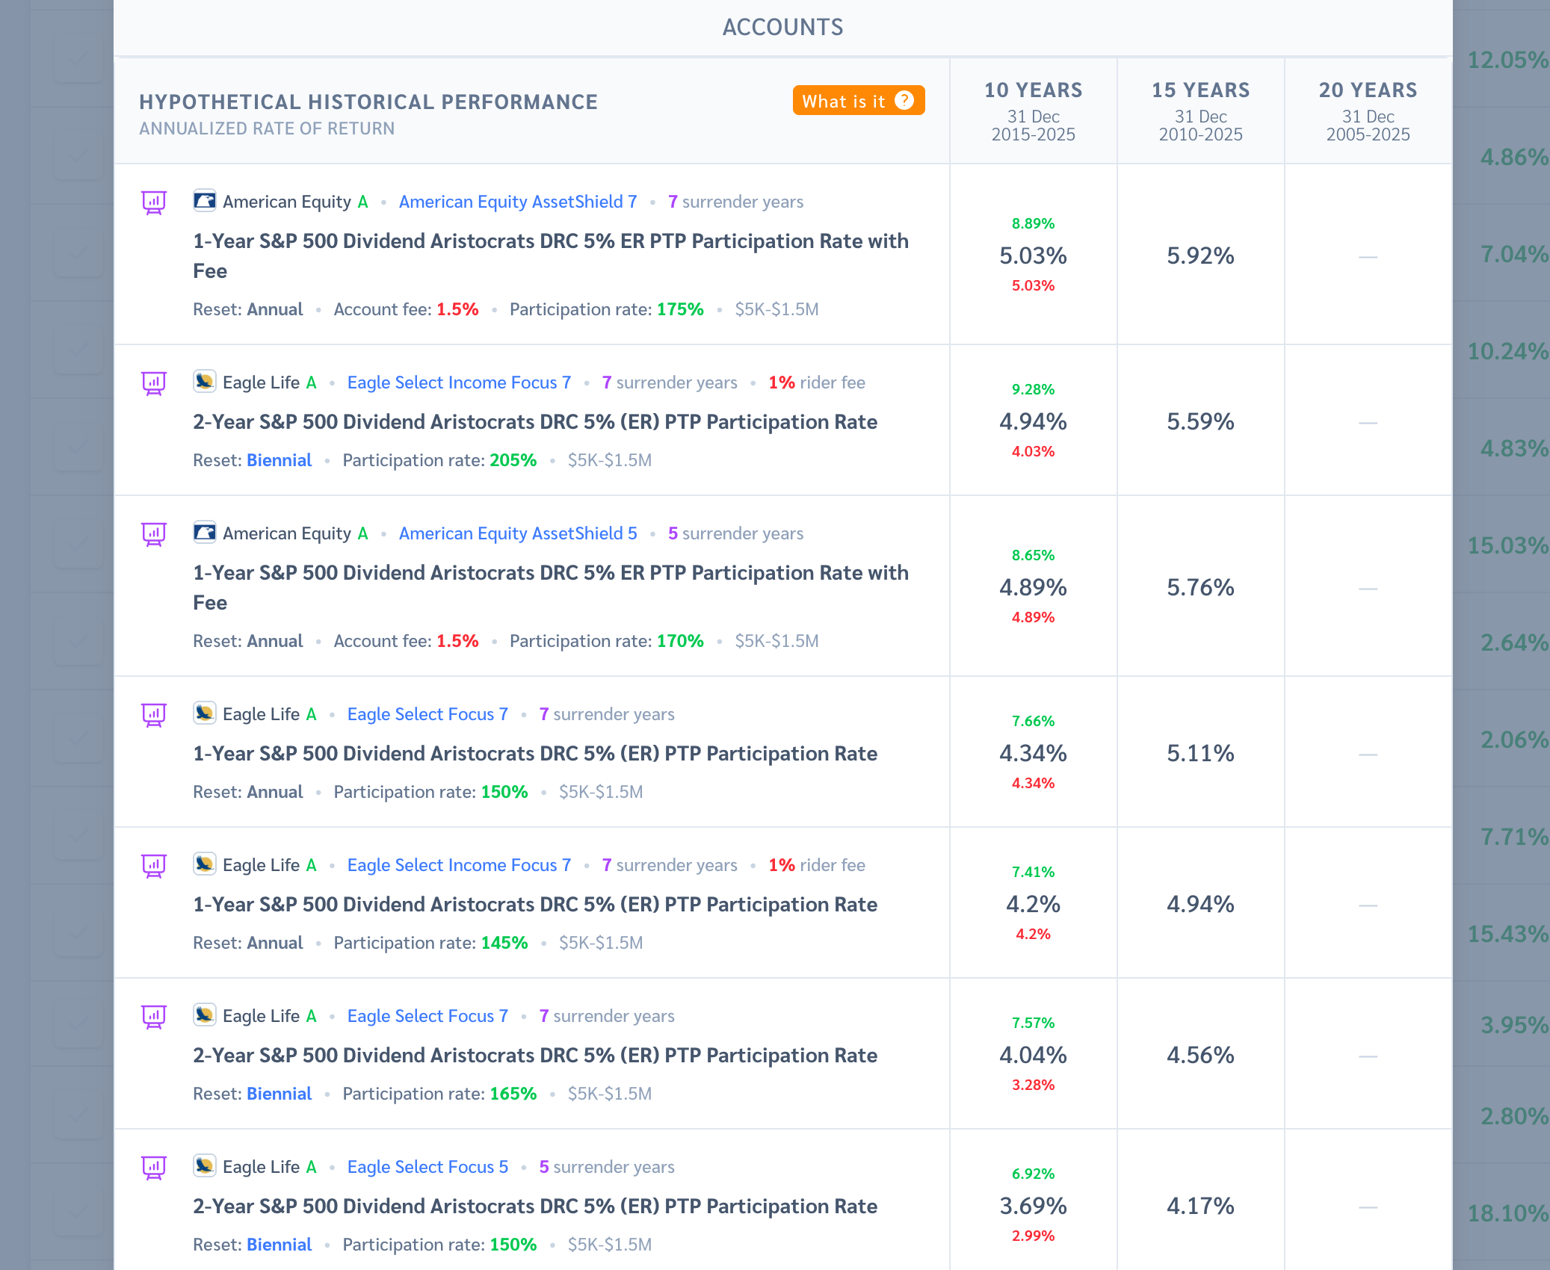Select the 3.69% ten-year return value
Image resolution: width=1550 pixels, height=1270 pixels.
pos(1034,1206)
